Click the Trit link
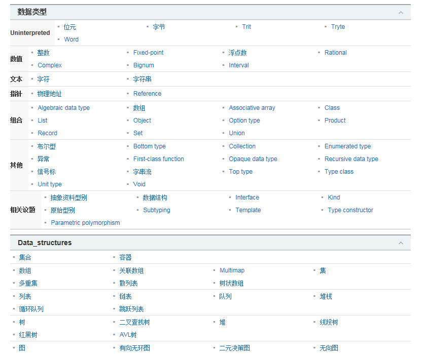Screen dimensions: 425x354 [246, 27]
